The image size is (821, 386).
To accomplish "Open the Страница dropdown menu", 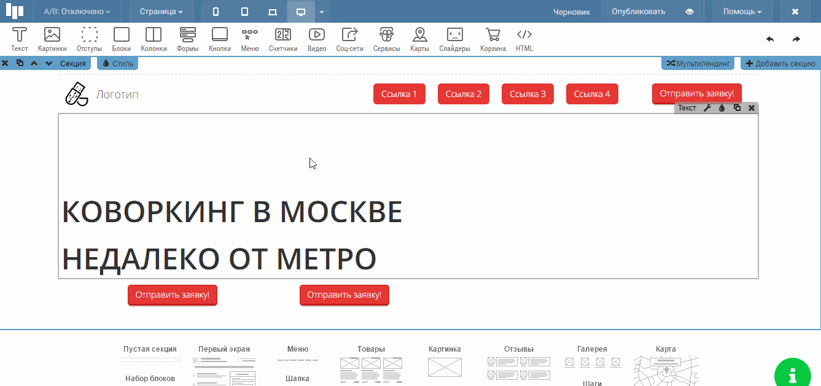I will point(161,12).
